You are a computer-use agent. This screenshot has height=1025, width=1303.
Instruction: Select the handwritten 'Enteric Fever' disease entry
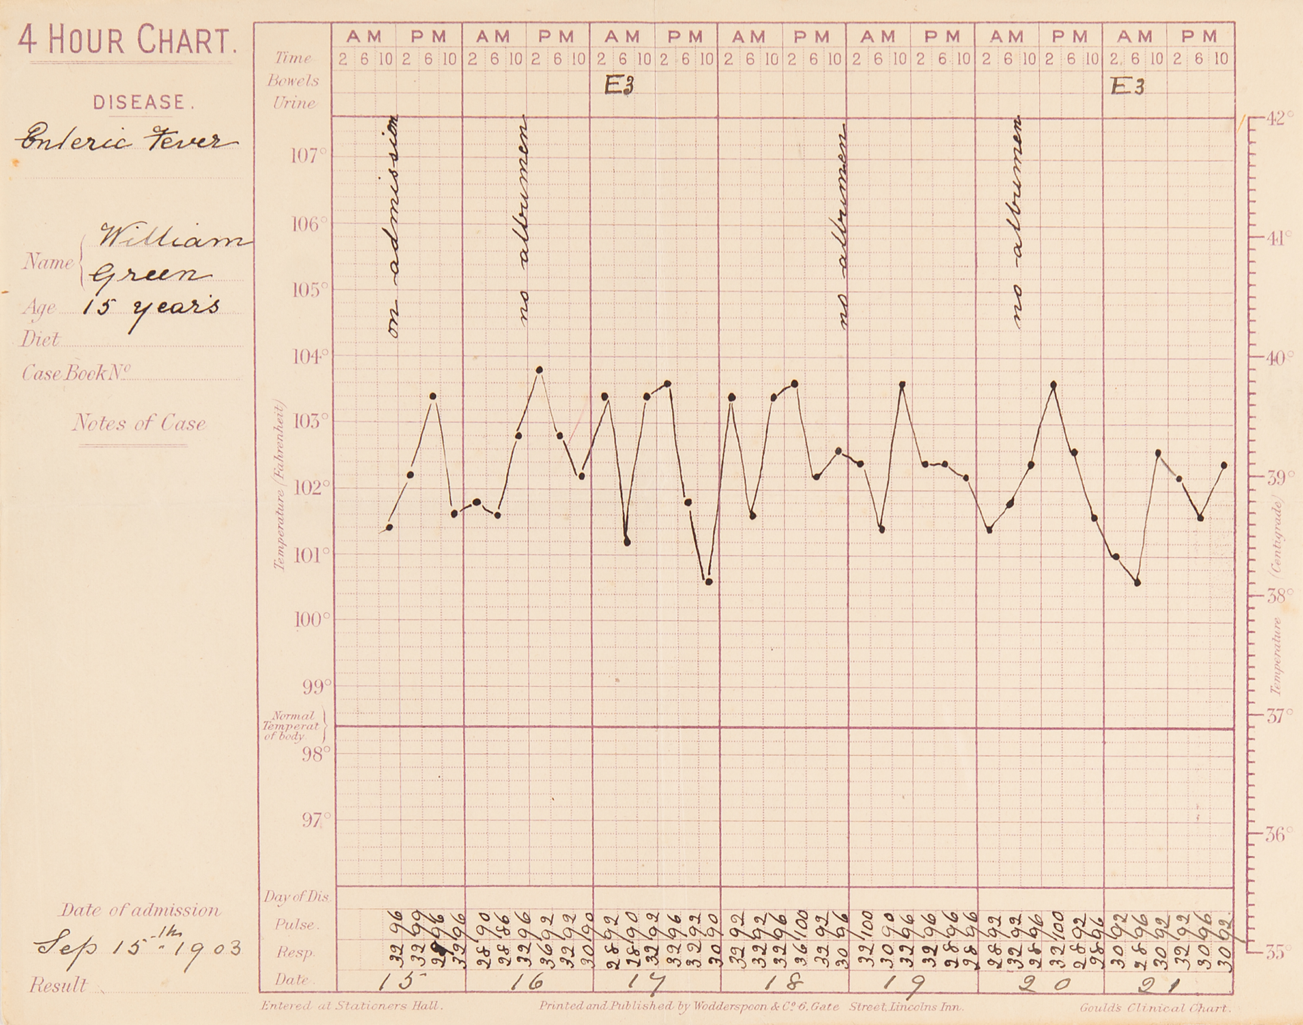tap(127, 140)
